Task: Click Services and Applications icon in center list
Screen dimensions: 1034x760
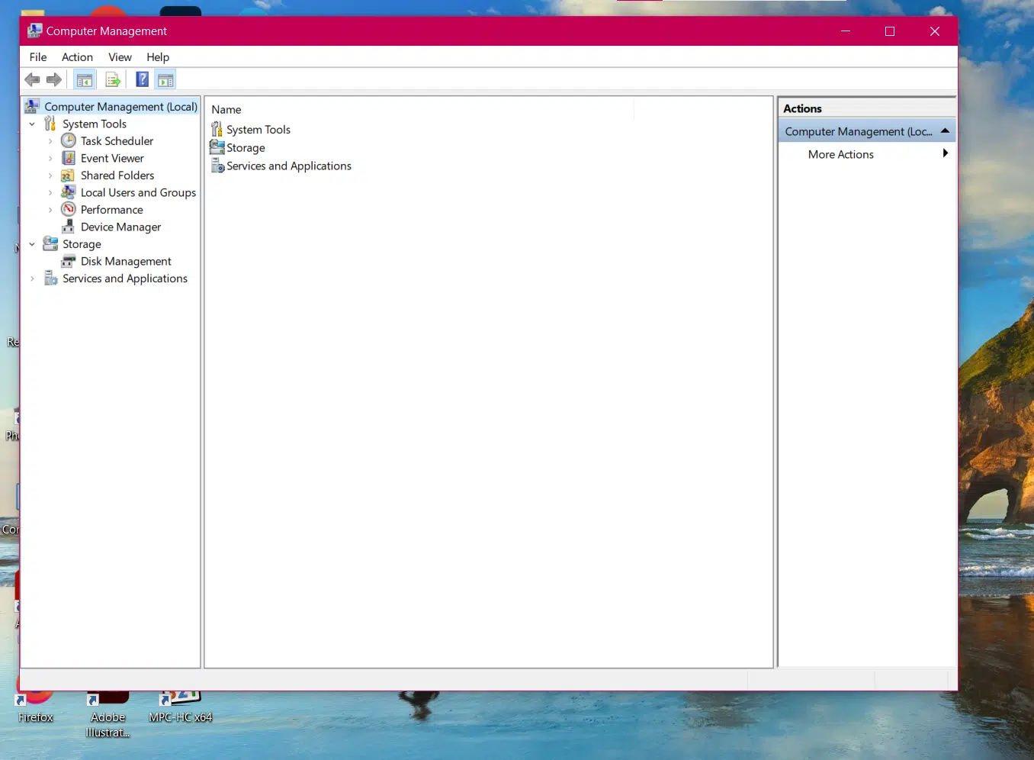Action: (217, 166)
